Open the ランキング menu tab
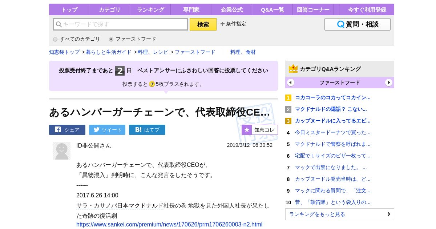 point(150,10)
